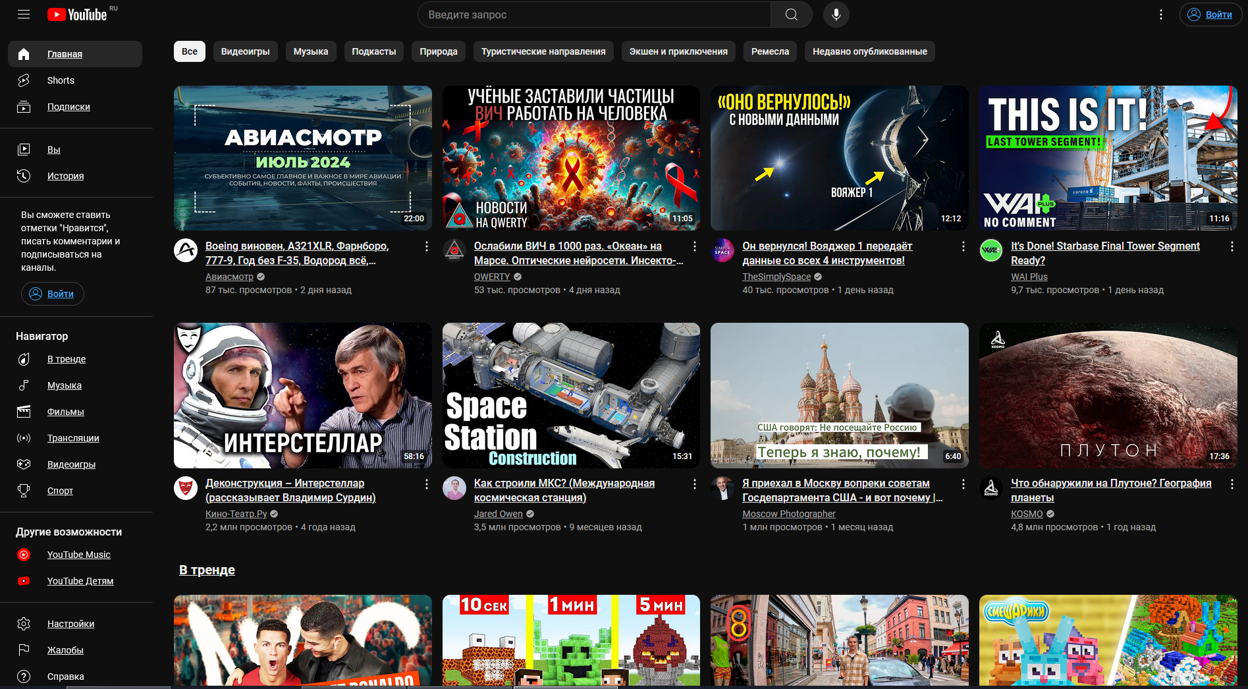1248x689 pixels.
Task: Select the Подкасты filter chip
Action: coord(374,51)
